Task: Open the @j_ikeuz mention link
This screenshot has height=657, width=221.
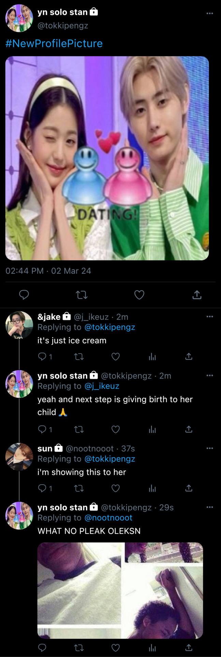Action: tap(102, 386)
